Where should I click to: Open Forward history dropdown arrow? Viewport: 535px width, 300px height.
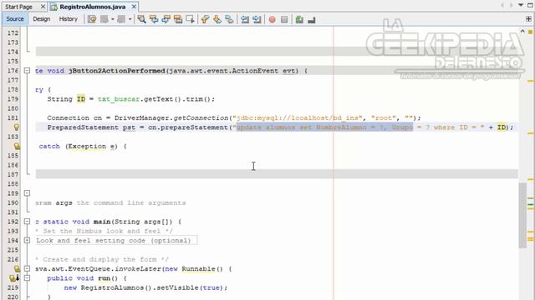130,19
